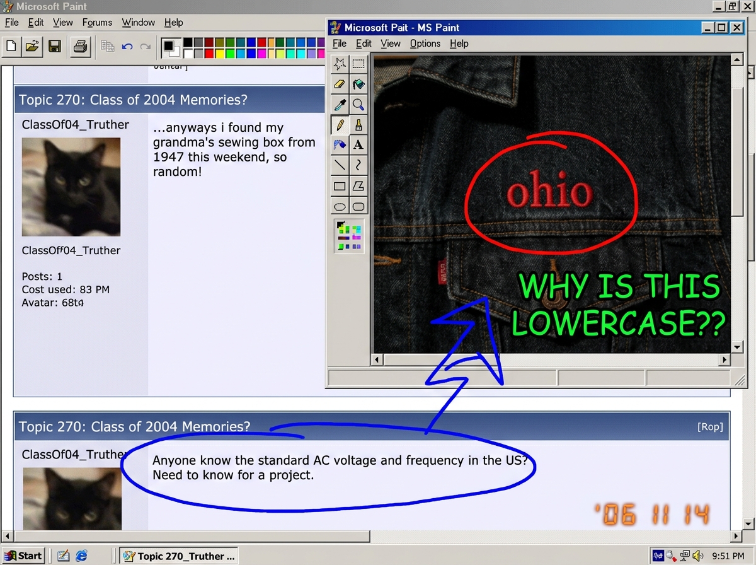Click the network tray icon
The height and width of the screenshot is (565, 756).
coord(685,556)
